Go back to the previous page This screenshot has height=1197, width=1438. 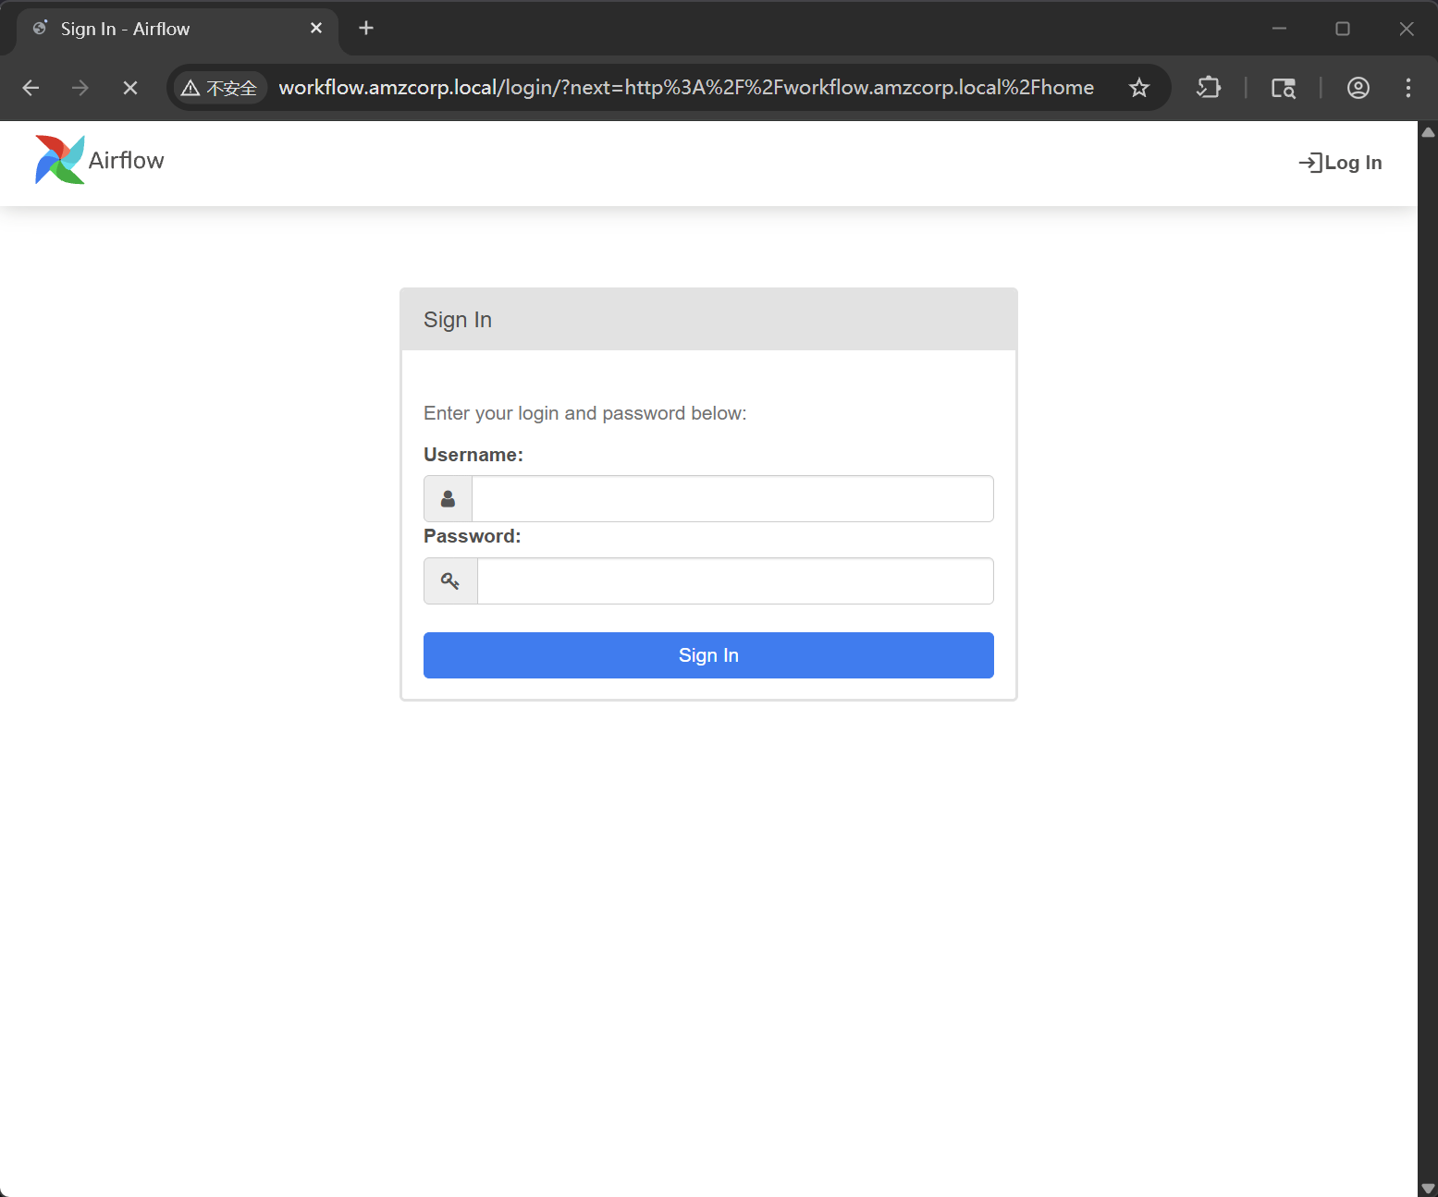click(x=31, y=88)
